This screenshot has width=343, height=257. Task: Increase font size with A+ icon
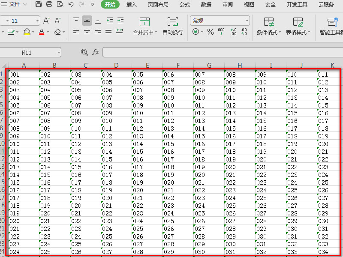47,21
